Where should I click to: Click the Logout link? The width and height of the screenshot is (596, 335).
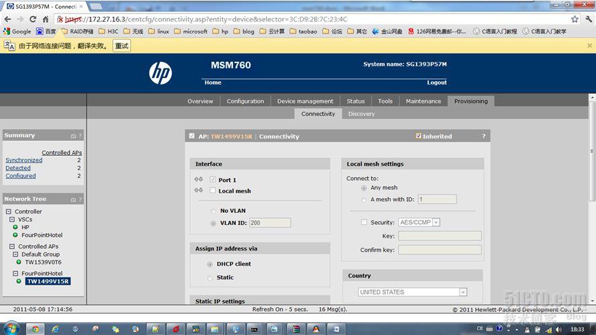point(437,83)
